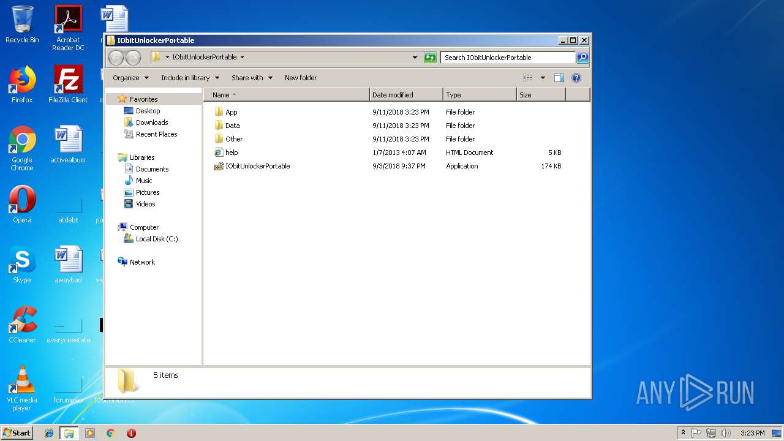This screenshot has height=441, width=784.
Task: Select the activealbum Word document
Action: point(68,145)
